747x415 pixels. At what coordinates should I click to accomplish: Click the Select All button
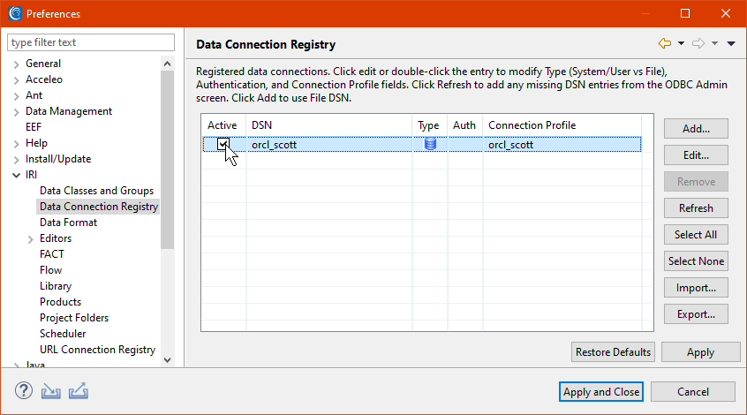696,234
